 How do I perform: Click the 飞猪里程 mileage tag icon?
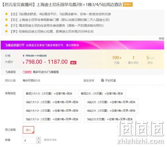[x=27, y=72]
